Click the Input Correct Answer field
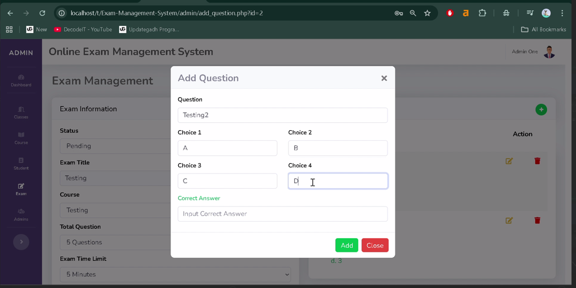 282,214
